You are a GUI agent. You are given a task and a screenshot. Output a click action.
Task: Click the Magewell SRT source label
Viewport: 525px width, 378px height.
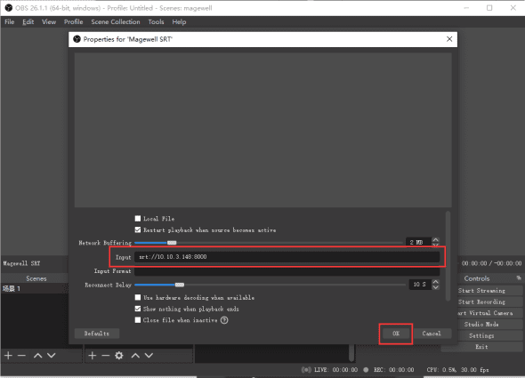[x=21, y=263]
